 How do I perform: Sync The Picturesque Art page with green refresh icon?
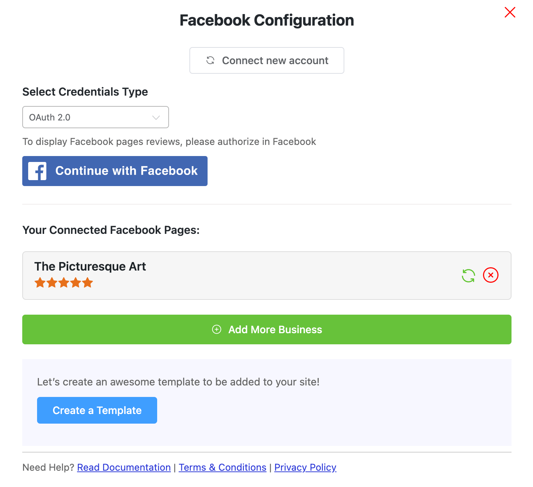tap(469, 276)
